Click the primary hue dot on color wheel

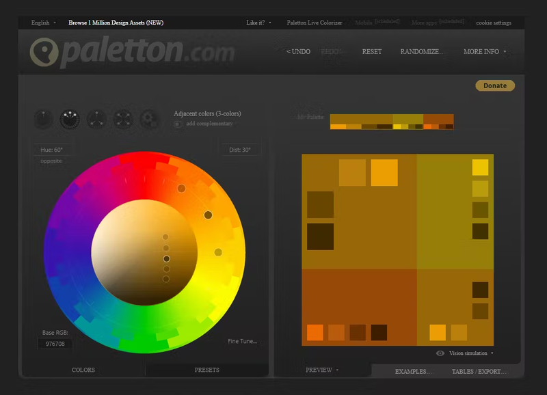(208, 215)
